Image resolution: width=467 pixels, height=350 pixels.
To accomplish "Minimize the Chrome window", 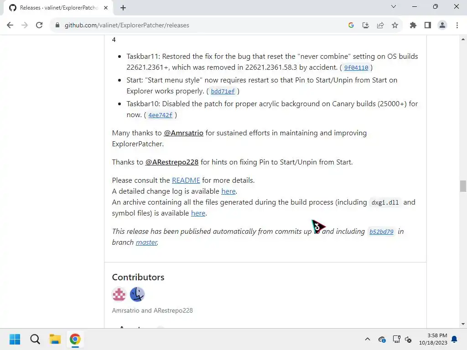I will (414, 6).
